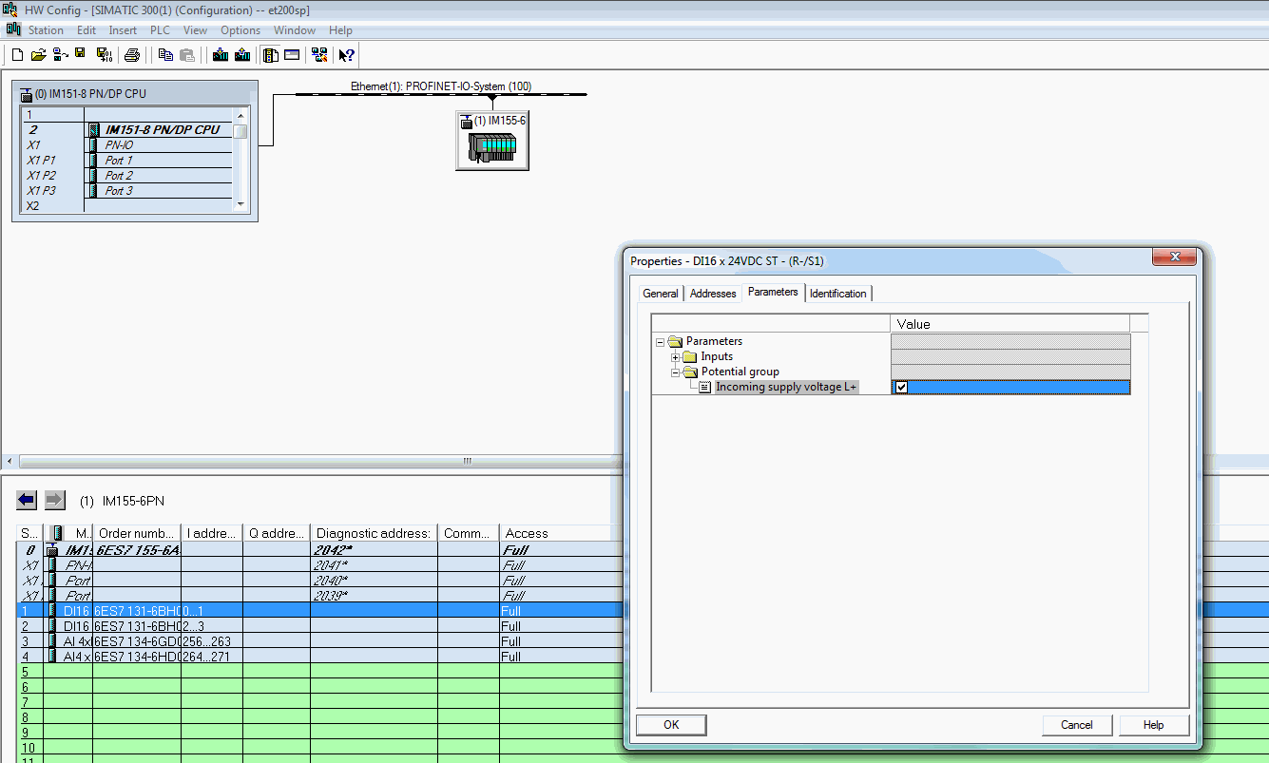Select the Port 2 row in rack
This screenshot has height=763, width=1269.
pyautogui.click(x=127, y=176)
